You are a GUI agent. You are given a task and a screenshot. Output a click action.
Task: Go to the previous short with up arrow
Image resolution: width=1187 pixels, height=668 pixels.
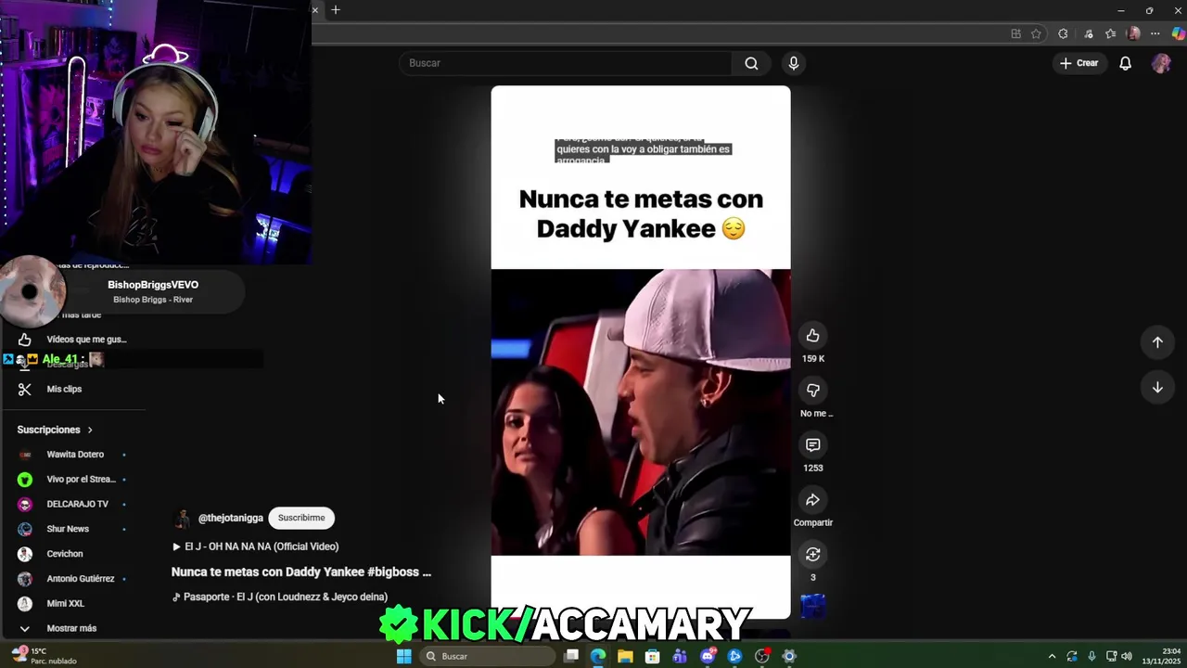point(1157,342)
